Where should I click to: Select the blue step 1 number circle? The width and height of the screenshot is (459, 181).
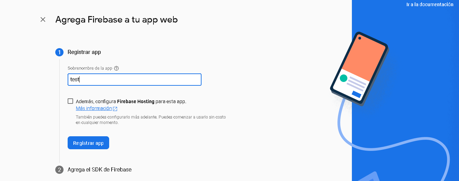click(x=59, y=52)
